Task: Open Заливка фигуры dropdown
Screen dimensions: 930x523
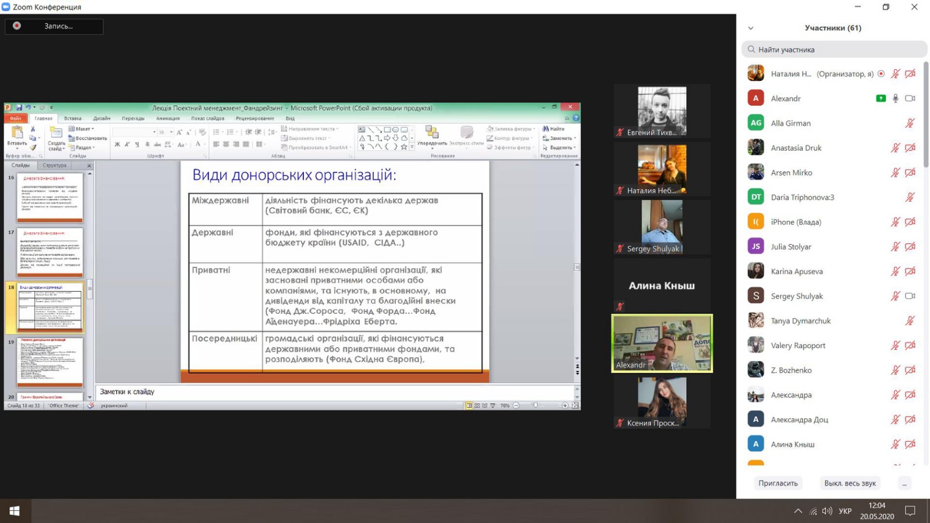Action: (x=510, y=129)
